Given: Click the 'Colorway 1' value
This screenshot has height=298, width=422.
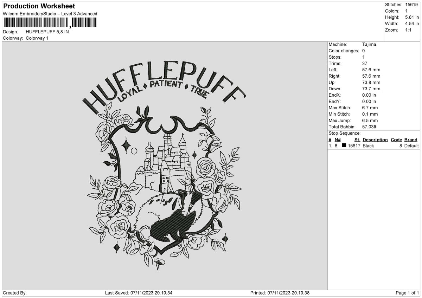Looking at the screenshot, I should tap(37, 38).
